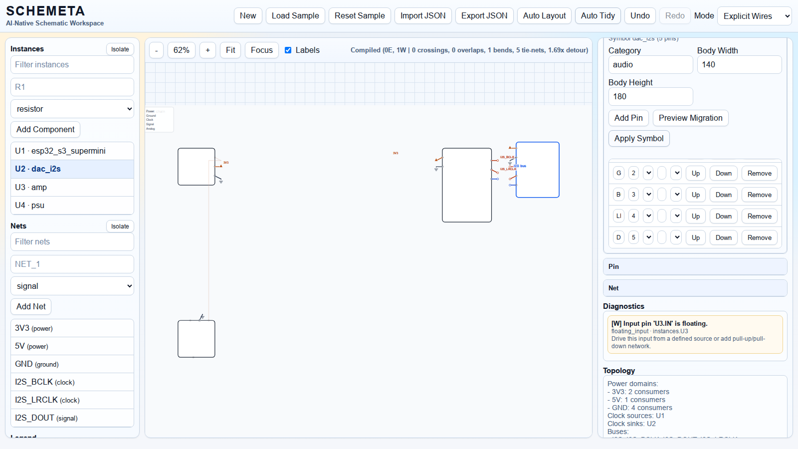Open the resistor component type dropdown
This screenshot has width=798, height=449.
(x=72, y=109)
